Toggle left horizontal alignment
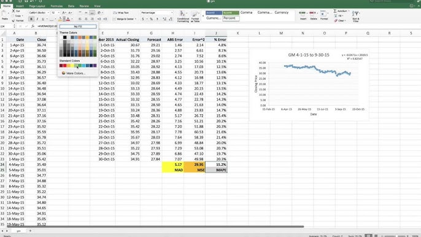Image resolution: width=421 pixels, height=237 pixels. pyautogui.click(x=80, y=19)
